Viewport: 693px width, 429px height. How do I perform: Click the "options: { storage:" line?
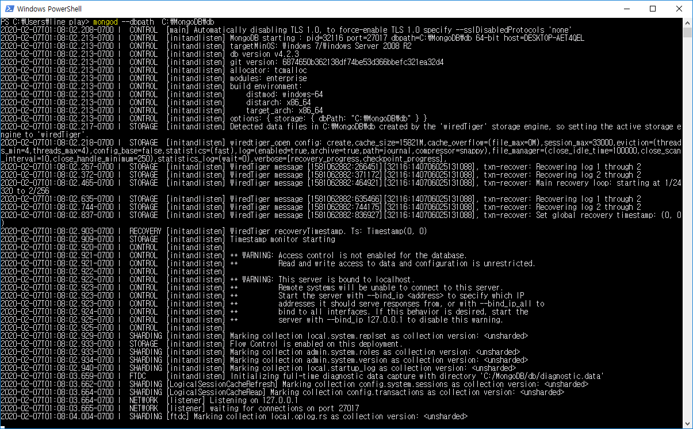point(328,118)
